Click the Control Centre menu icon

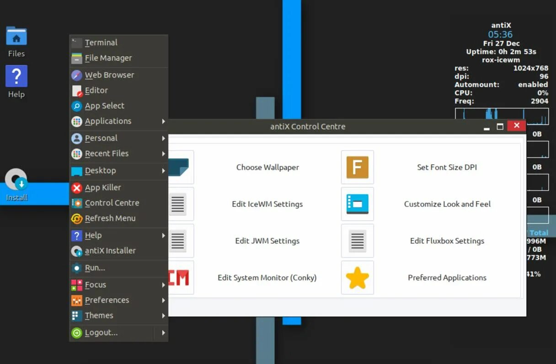(x=77, y=203)
